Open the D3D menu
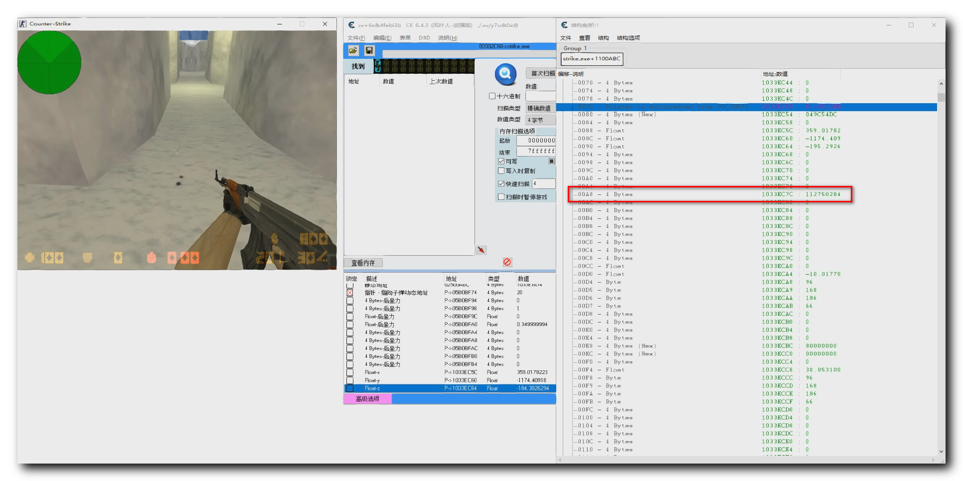 [424, 38]
